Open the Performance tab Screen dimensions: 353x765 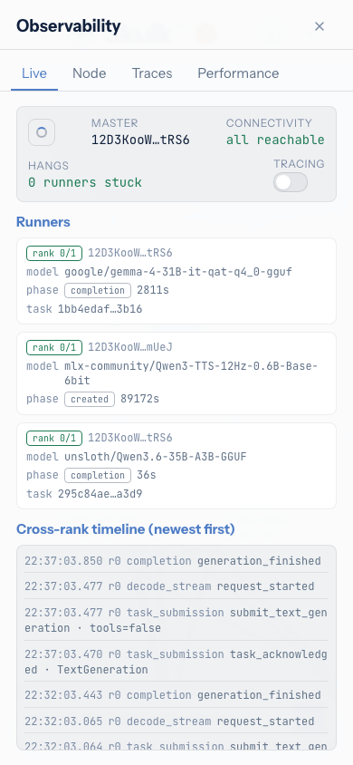click(238, 73)
